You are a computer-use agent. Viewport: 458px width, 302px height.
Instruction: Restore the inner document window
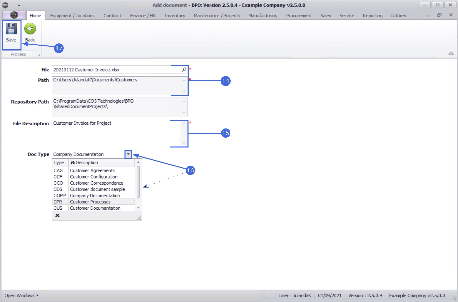pyautogui.click(x=439, y=15)
